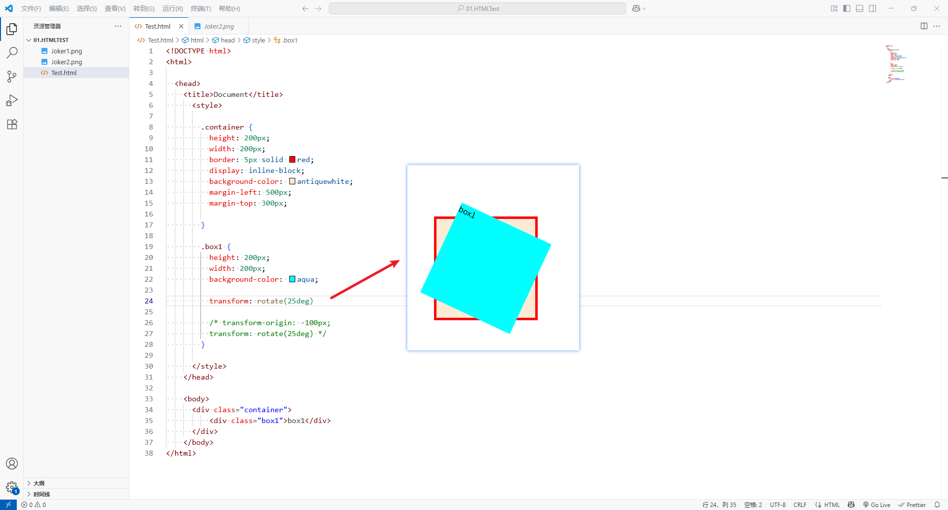The image size is (948, 510).
Task: Open the 选择(S) menu
Action: pyautogui.click(x=86, y=8)
